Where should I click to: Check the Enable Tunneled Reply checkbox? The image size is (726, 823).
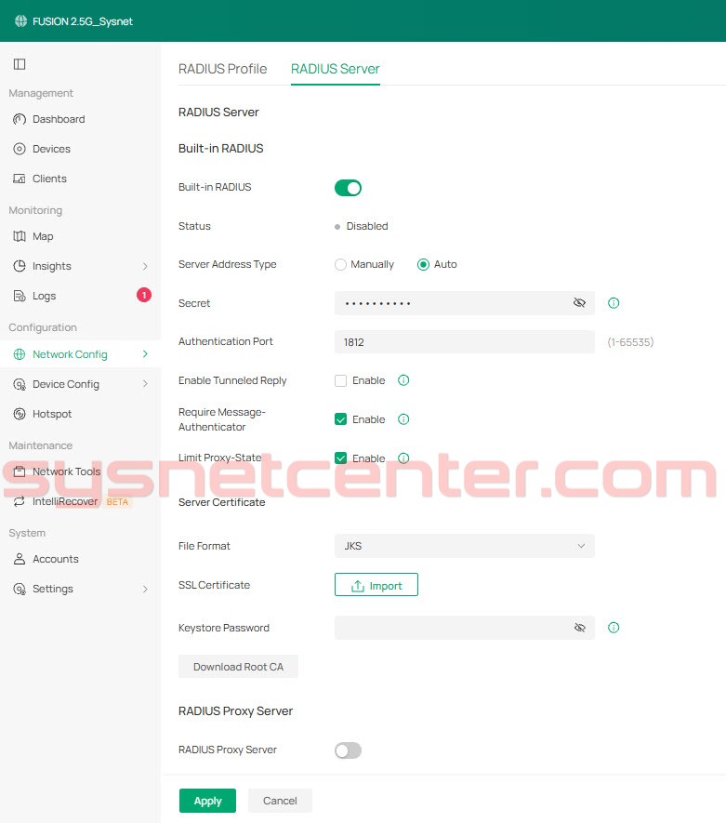[x=340, y=380]
